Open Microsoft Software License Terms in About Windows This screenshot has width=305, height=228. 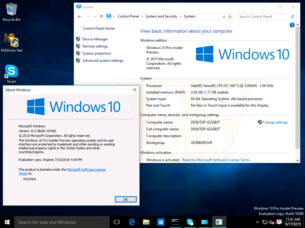(86, 170)
